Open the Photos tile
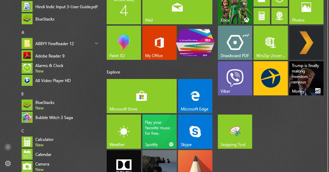Viewport: 329px width, 172px height. [x=306, y=12]
